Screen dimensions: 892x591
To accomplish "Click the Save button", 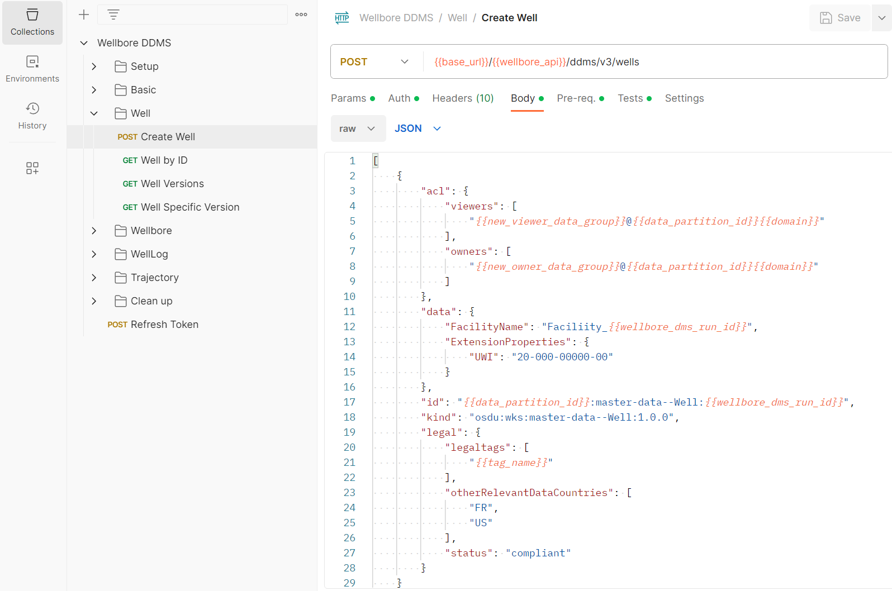I will click(x=839, y=18).
